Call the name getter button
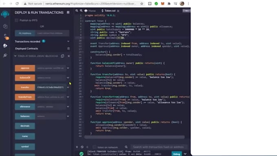The image size is (277, 156). (x=25, y=136)
